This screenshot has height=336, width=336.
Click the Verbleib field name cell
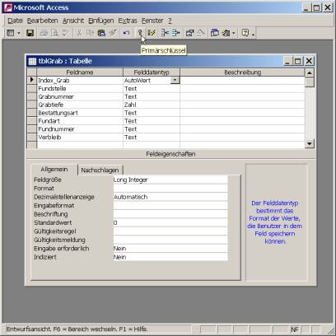pos(80,137)
